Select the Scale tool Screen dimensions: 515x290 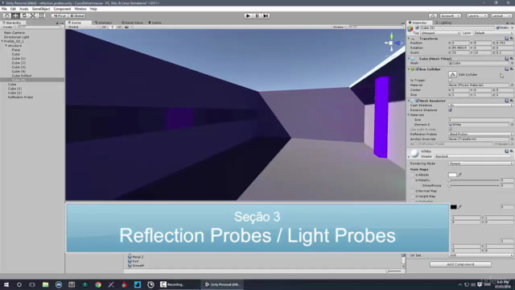point(33,16)
